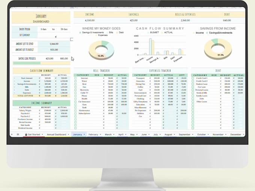The width and height of the screenshot is (255, 191).
Task: Select the Debt total 640.00
Action: (227, 20)
